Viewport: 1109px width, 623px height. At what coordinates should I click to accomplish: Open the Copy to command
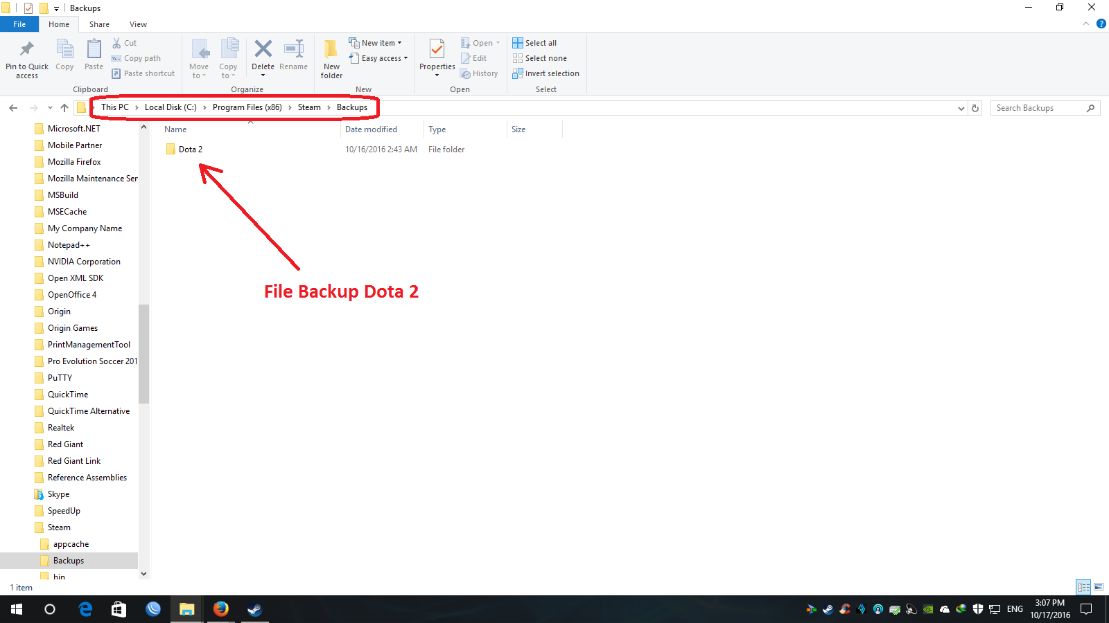pos(229,58)
